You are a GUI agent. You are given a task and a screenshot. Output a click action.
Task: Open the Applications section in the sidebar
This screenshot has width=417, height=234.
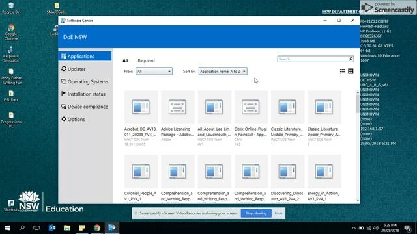tap(85, 57)
